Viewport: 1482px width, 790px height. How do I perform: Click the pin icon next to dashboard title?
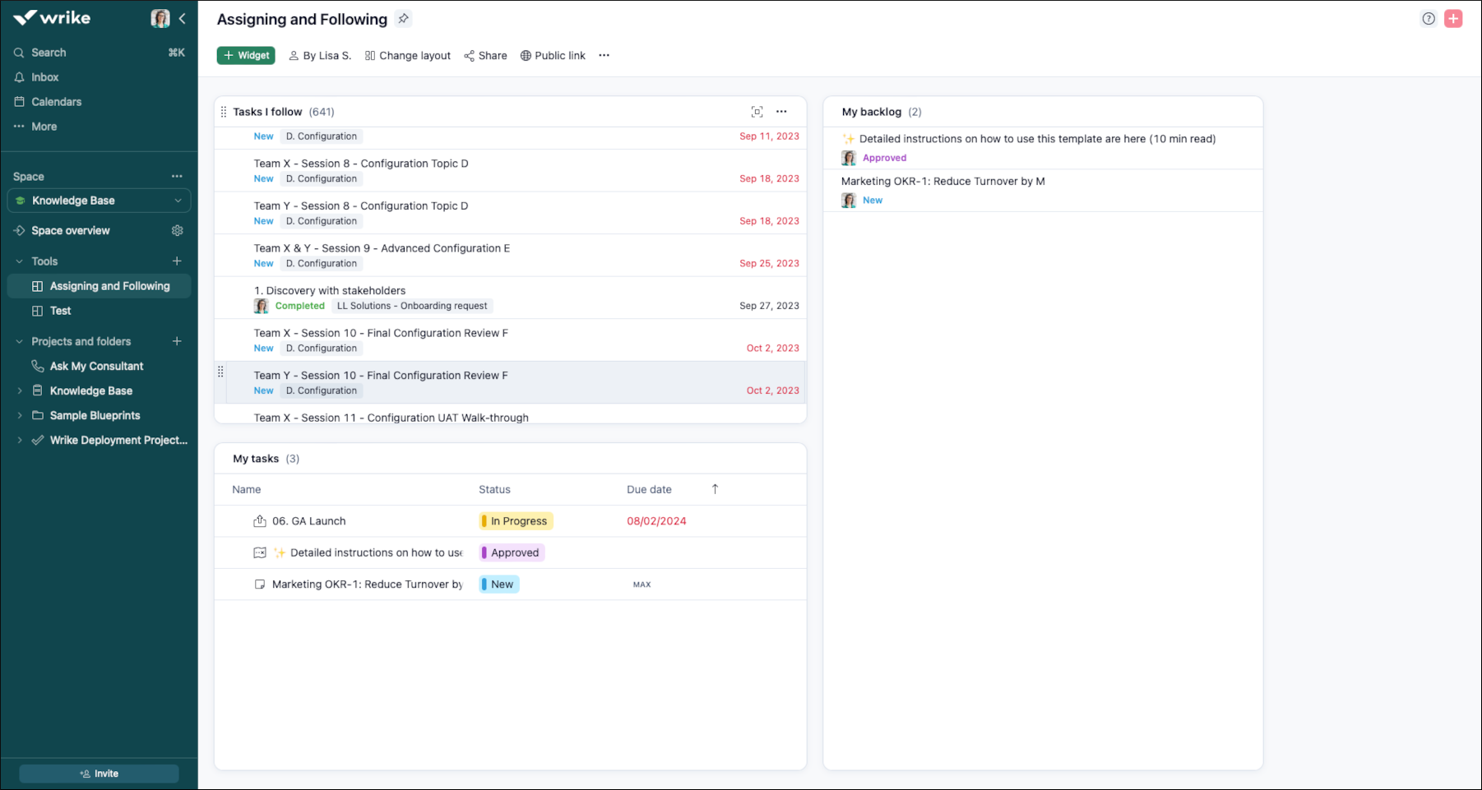(403, 19)
